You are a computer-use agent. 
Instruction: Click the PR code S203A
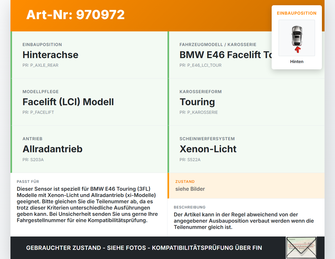(33, 160)
